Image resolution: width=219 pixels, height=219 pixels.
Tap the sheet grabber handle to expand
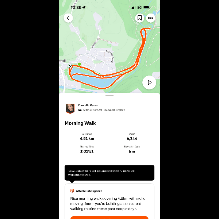click(x=109, y=96)
